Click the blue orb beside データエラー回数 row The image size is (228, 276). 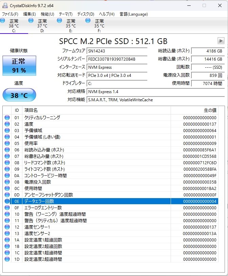tap(7, 201)
